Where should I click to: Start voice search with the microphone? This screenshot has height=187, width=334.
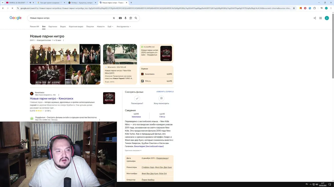pos(126,18)
